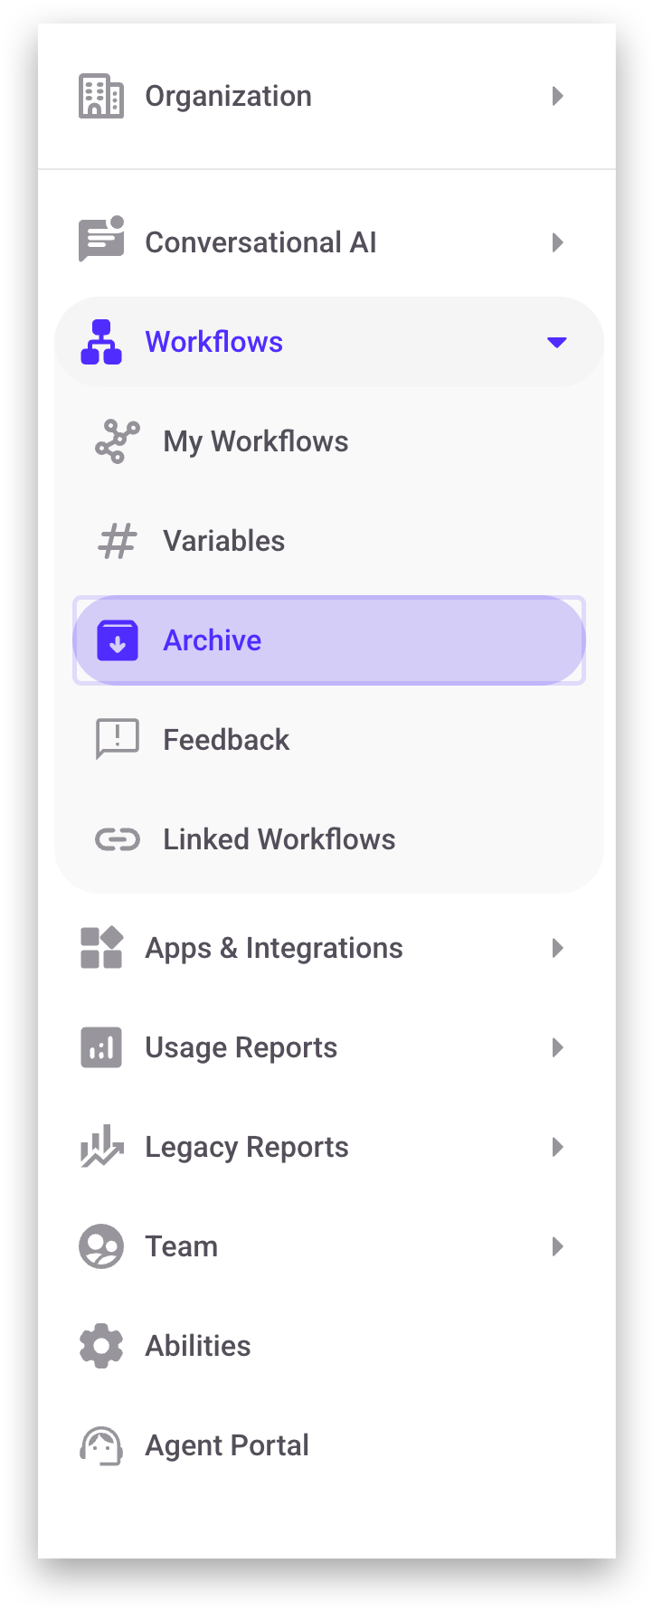Click the Agent Portal headset icon
The image size is (653, 1610).
101,1445
